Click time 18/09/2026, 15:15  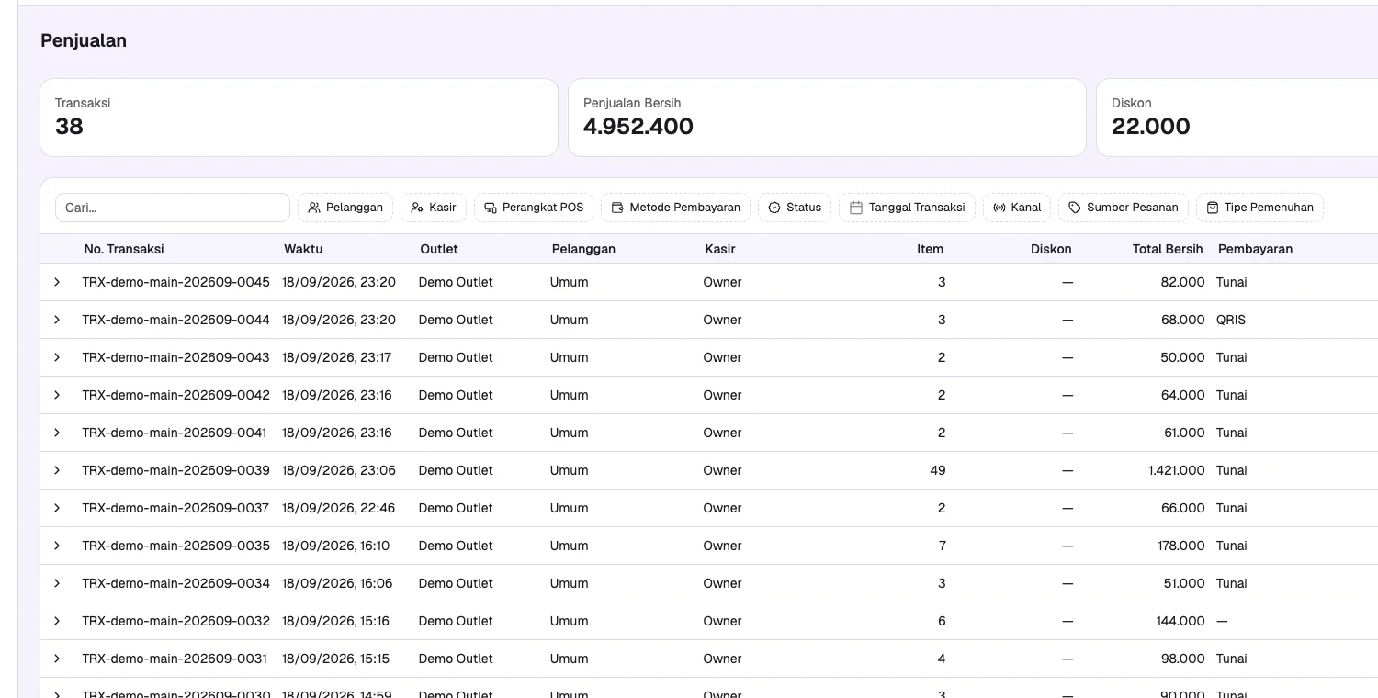pos(335,659)
